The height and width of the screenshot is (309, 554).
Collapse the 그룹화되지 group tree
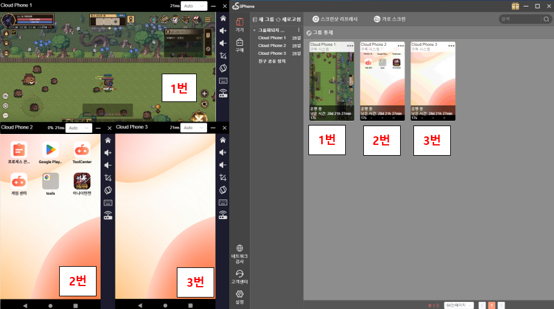click(x=255, y=30)
